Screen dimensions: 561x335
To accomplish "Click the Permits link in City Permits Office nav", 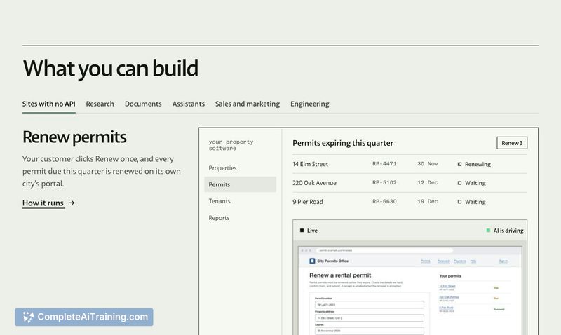I will pyautogui.click(x=426, y=261).
